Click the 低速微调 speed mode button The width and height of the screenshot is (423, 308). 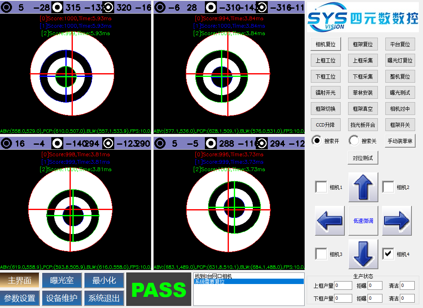pos(363,221)
